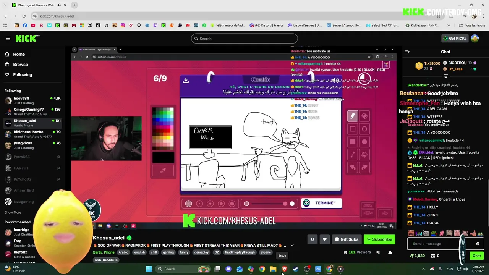Image resolution: width=489 pixels, height=275 pixels.
Task: Click the TERMINÉ ! done button
Action: pyautogui.click(x=321, y=203)
